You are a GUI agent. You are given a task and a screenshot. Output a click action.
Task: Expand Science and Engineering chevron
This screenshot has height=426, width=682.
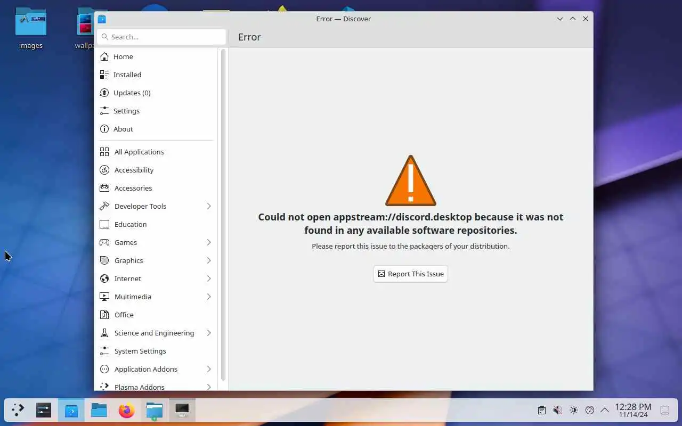209,333
